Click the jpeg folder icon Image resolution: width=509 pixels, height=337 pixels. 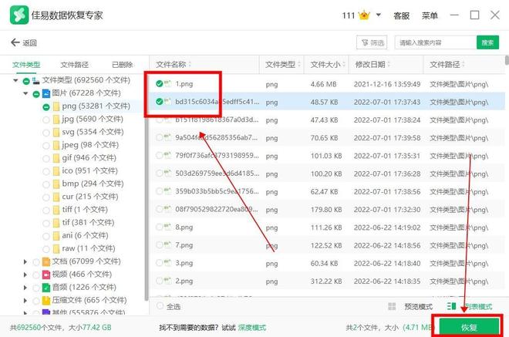(x=56, y=145)
